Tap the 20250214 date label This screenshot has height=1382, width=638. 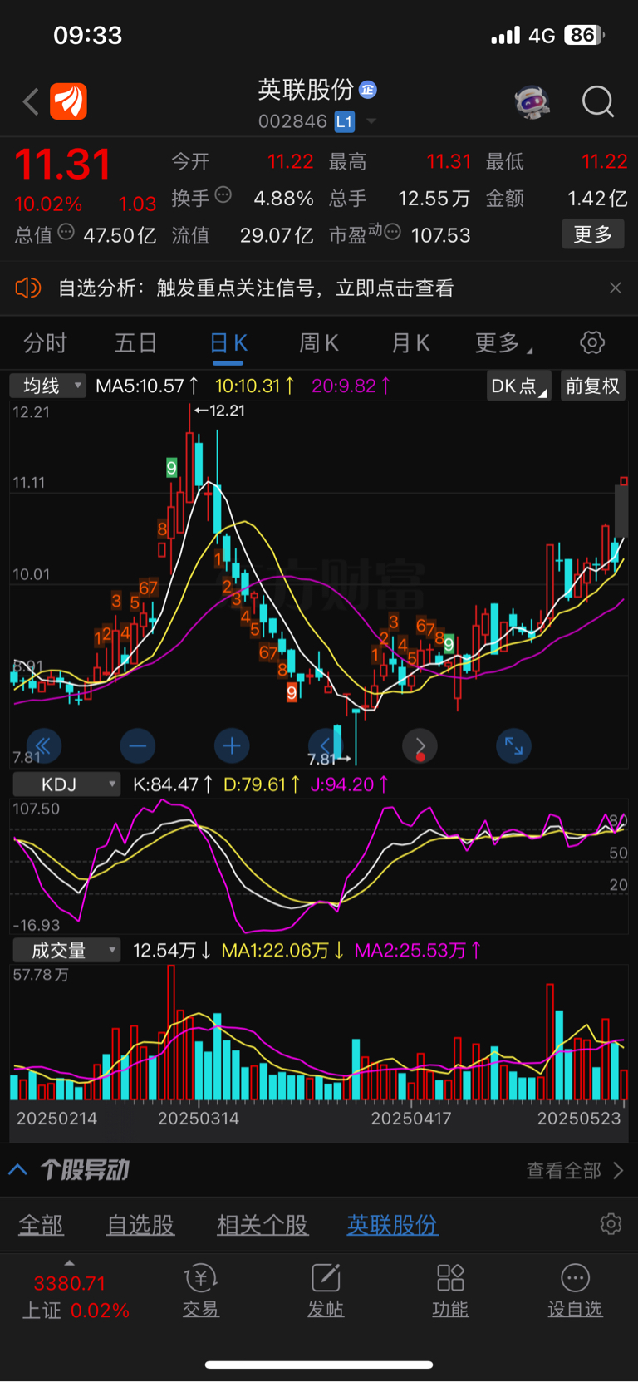[56, 1119]
